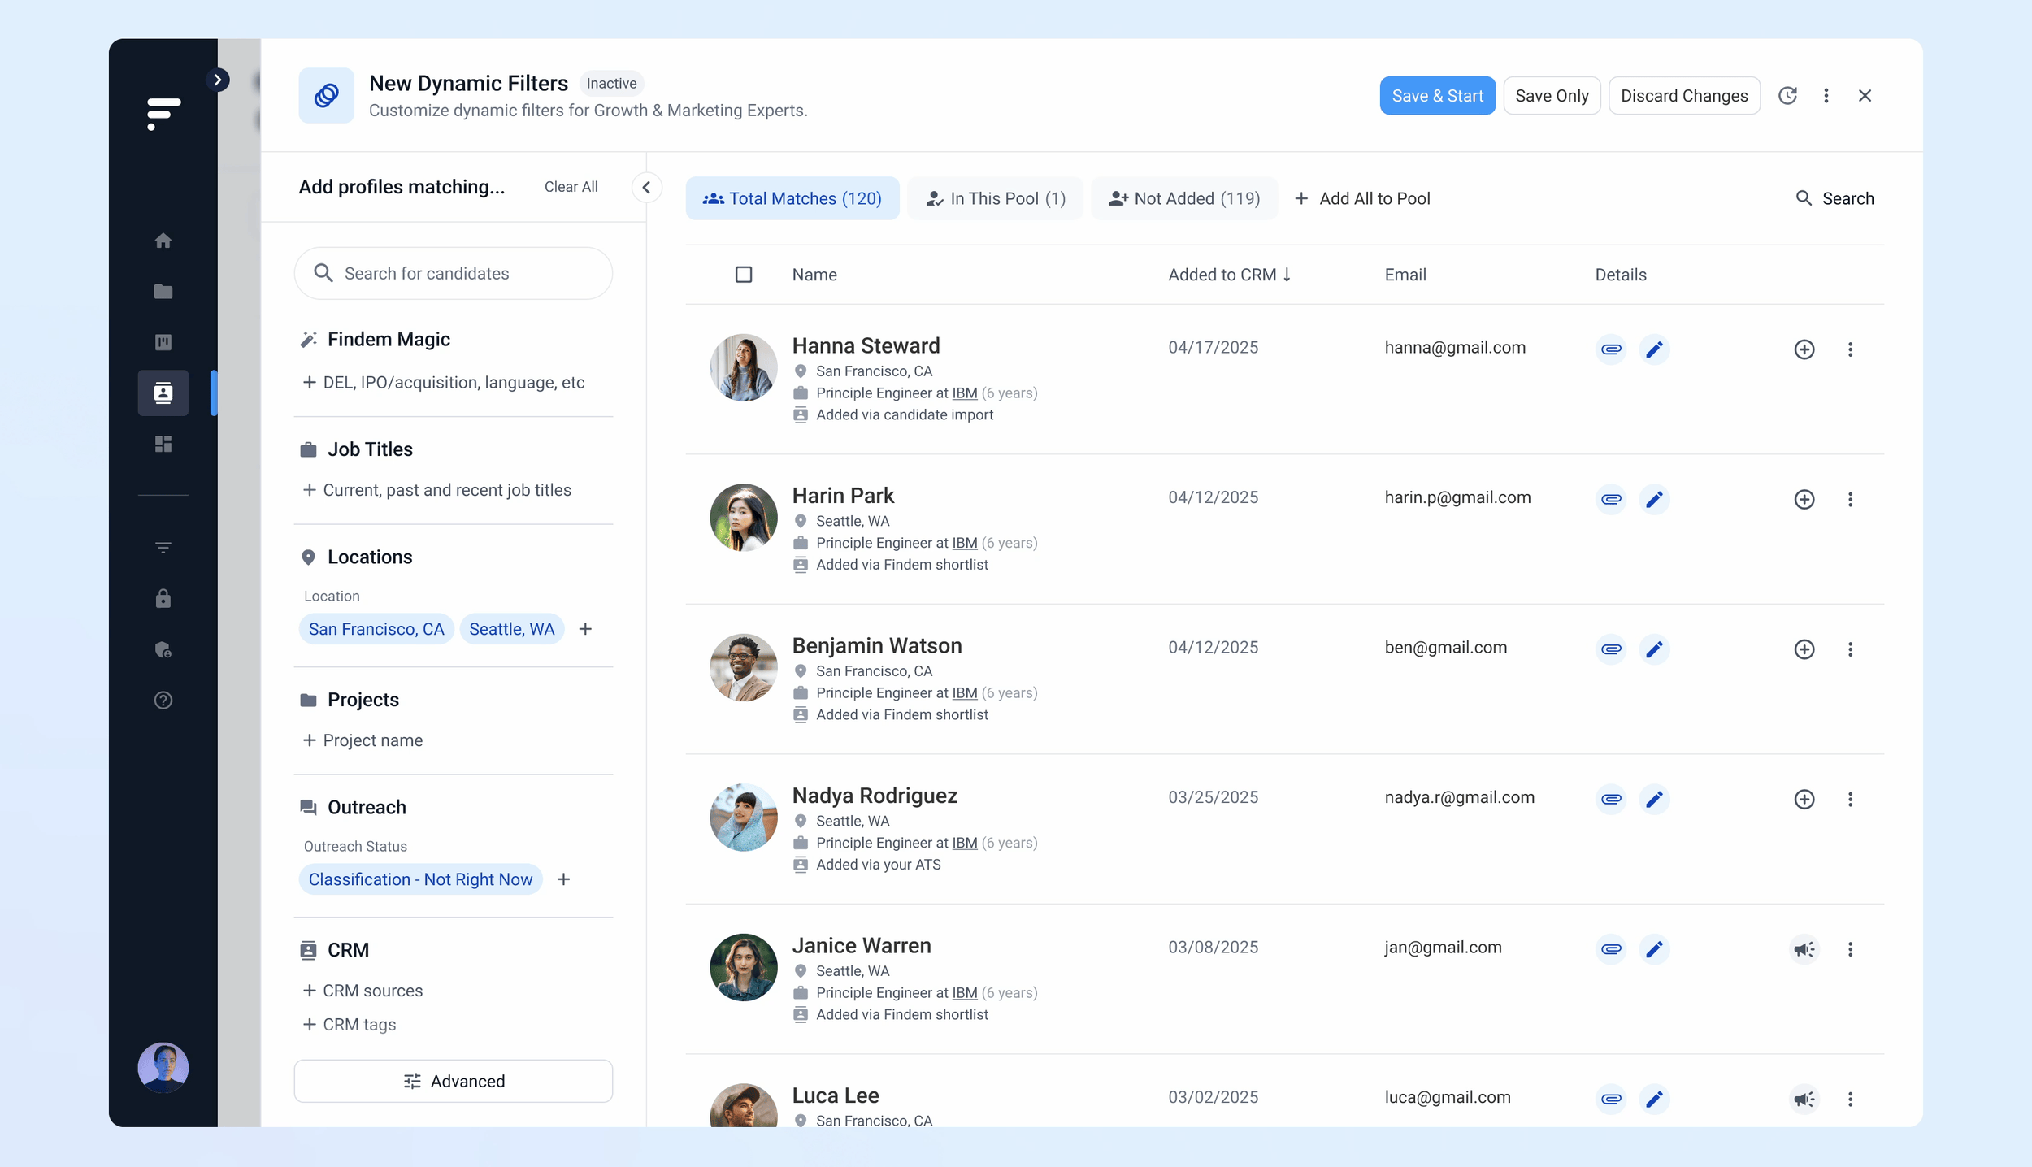Toggle the select all checkbox in header

[x=744, y=275]
